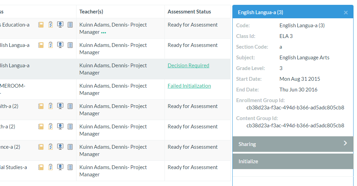
Task: Click monitor user icon in Education-a row
Action: tap(60, 25)
